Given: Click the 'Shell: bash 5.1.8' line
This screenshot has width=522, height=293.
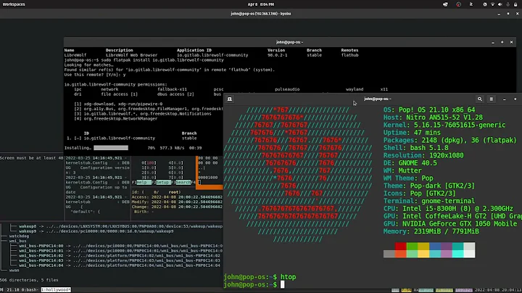Looking at the screenshot, I should [415, 148].
